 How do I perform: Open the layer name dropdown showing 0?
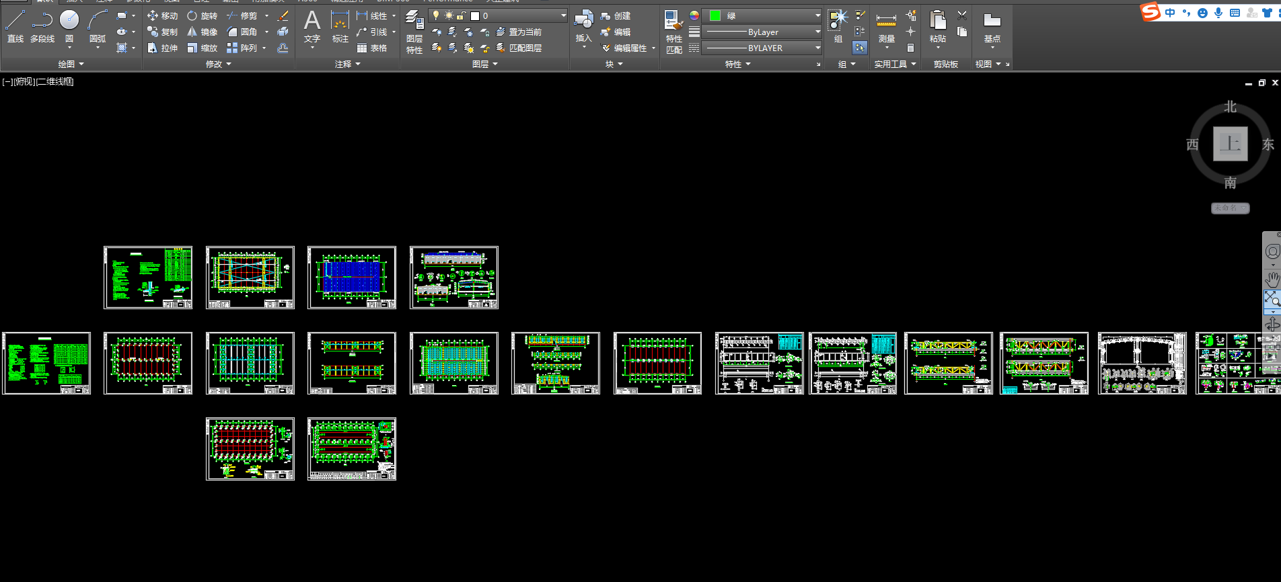coord(563,15)
